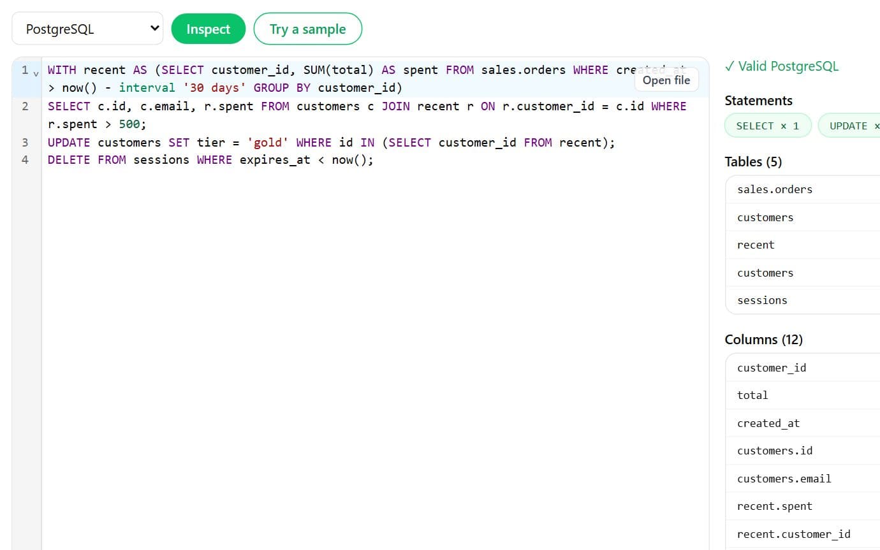Screen dimensions: 880x550
Task: Click the 'gold' string in UPDATE statement
Action: [268, 142]
